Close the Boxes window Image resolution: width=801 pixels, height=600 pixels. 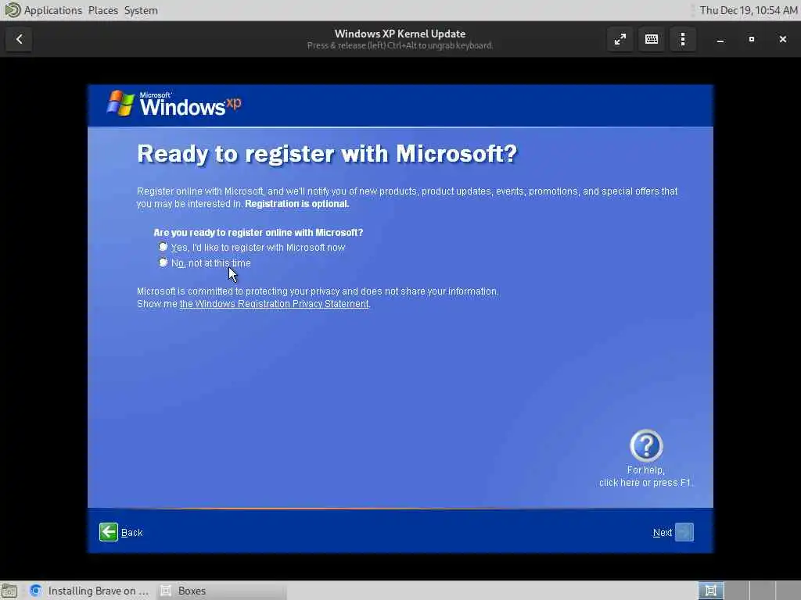782,39
